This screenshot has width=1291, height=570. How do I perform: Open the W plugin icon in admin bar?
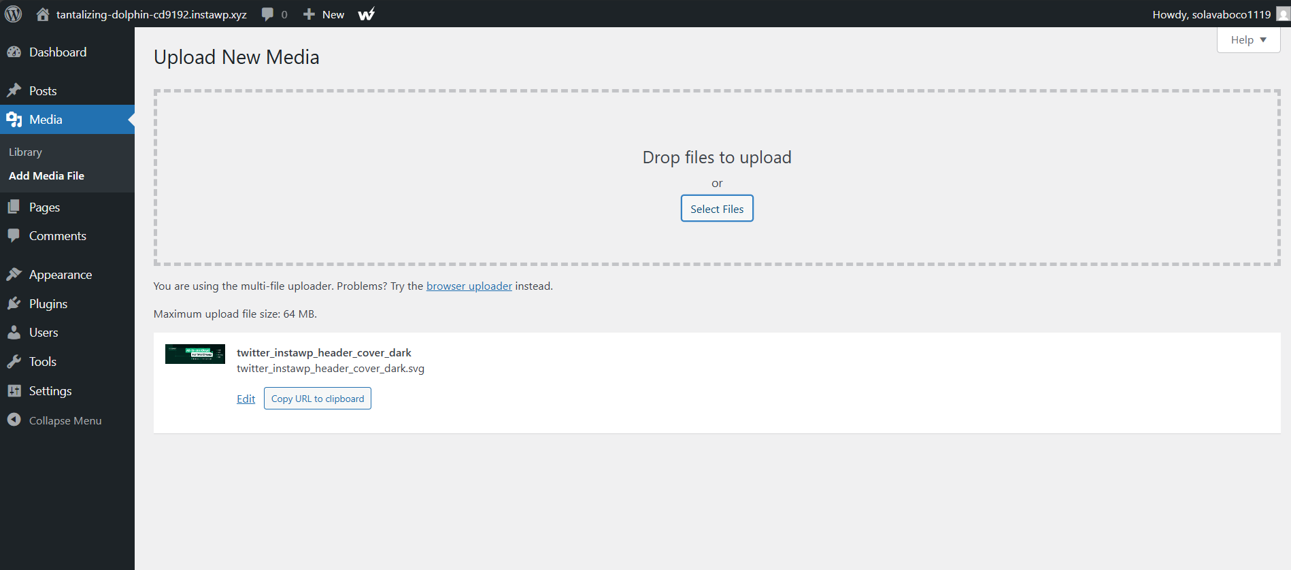[367, 14]
